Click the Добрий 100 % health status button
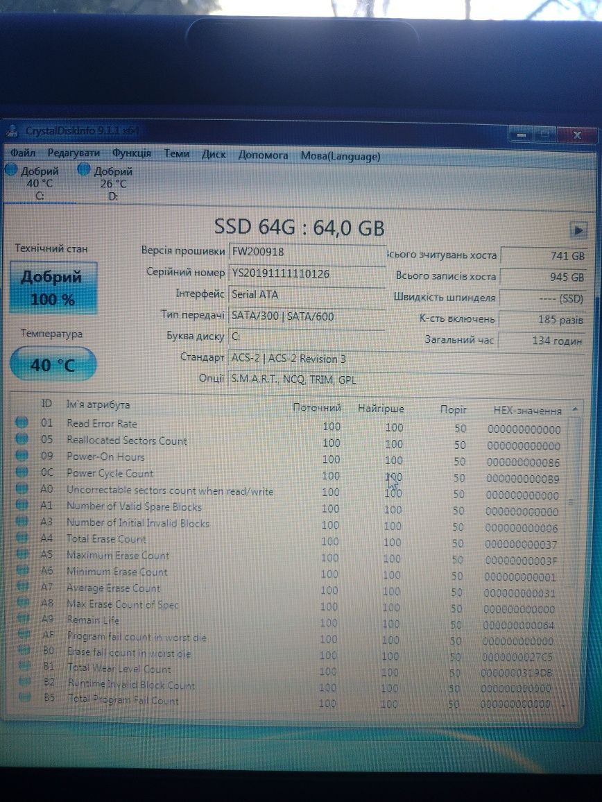The image size is (602, 802). pyautogui.click(x=53, y=288)
